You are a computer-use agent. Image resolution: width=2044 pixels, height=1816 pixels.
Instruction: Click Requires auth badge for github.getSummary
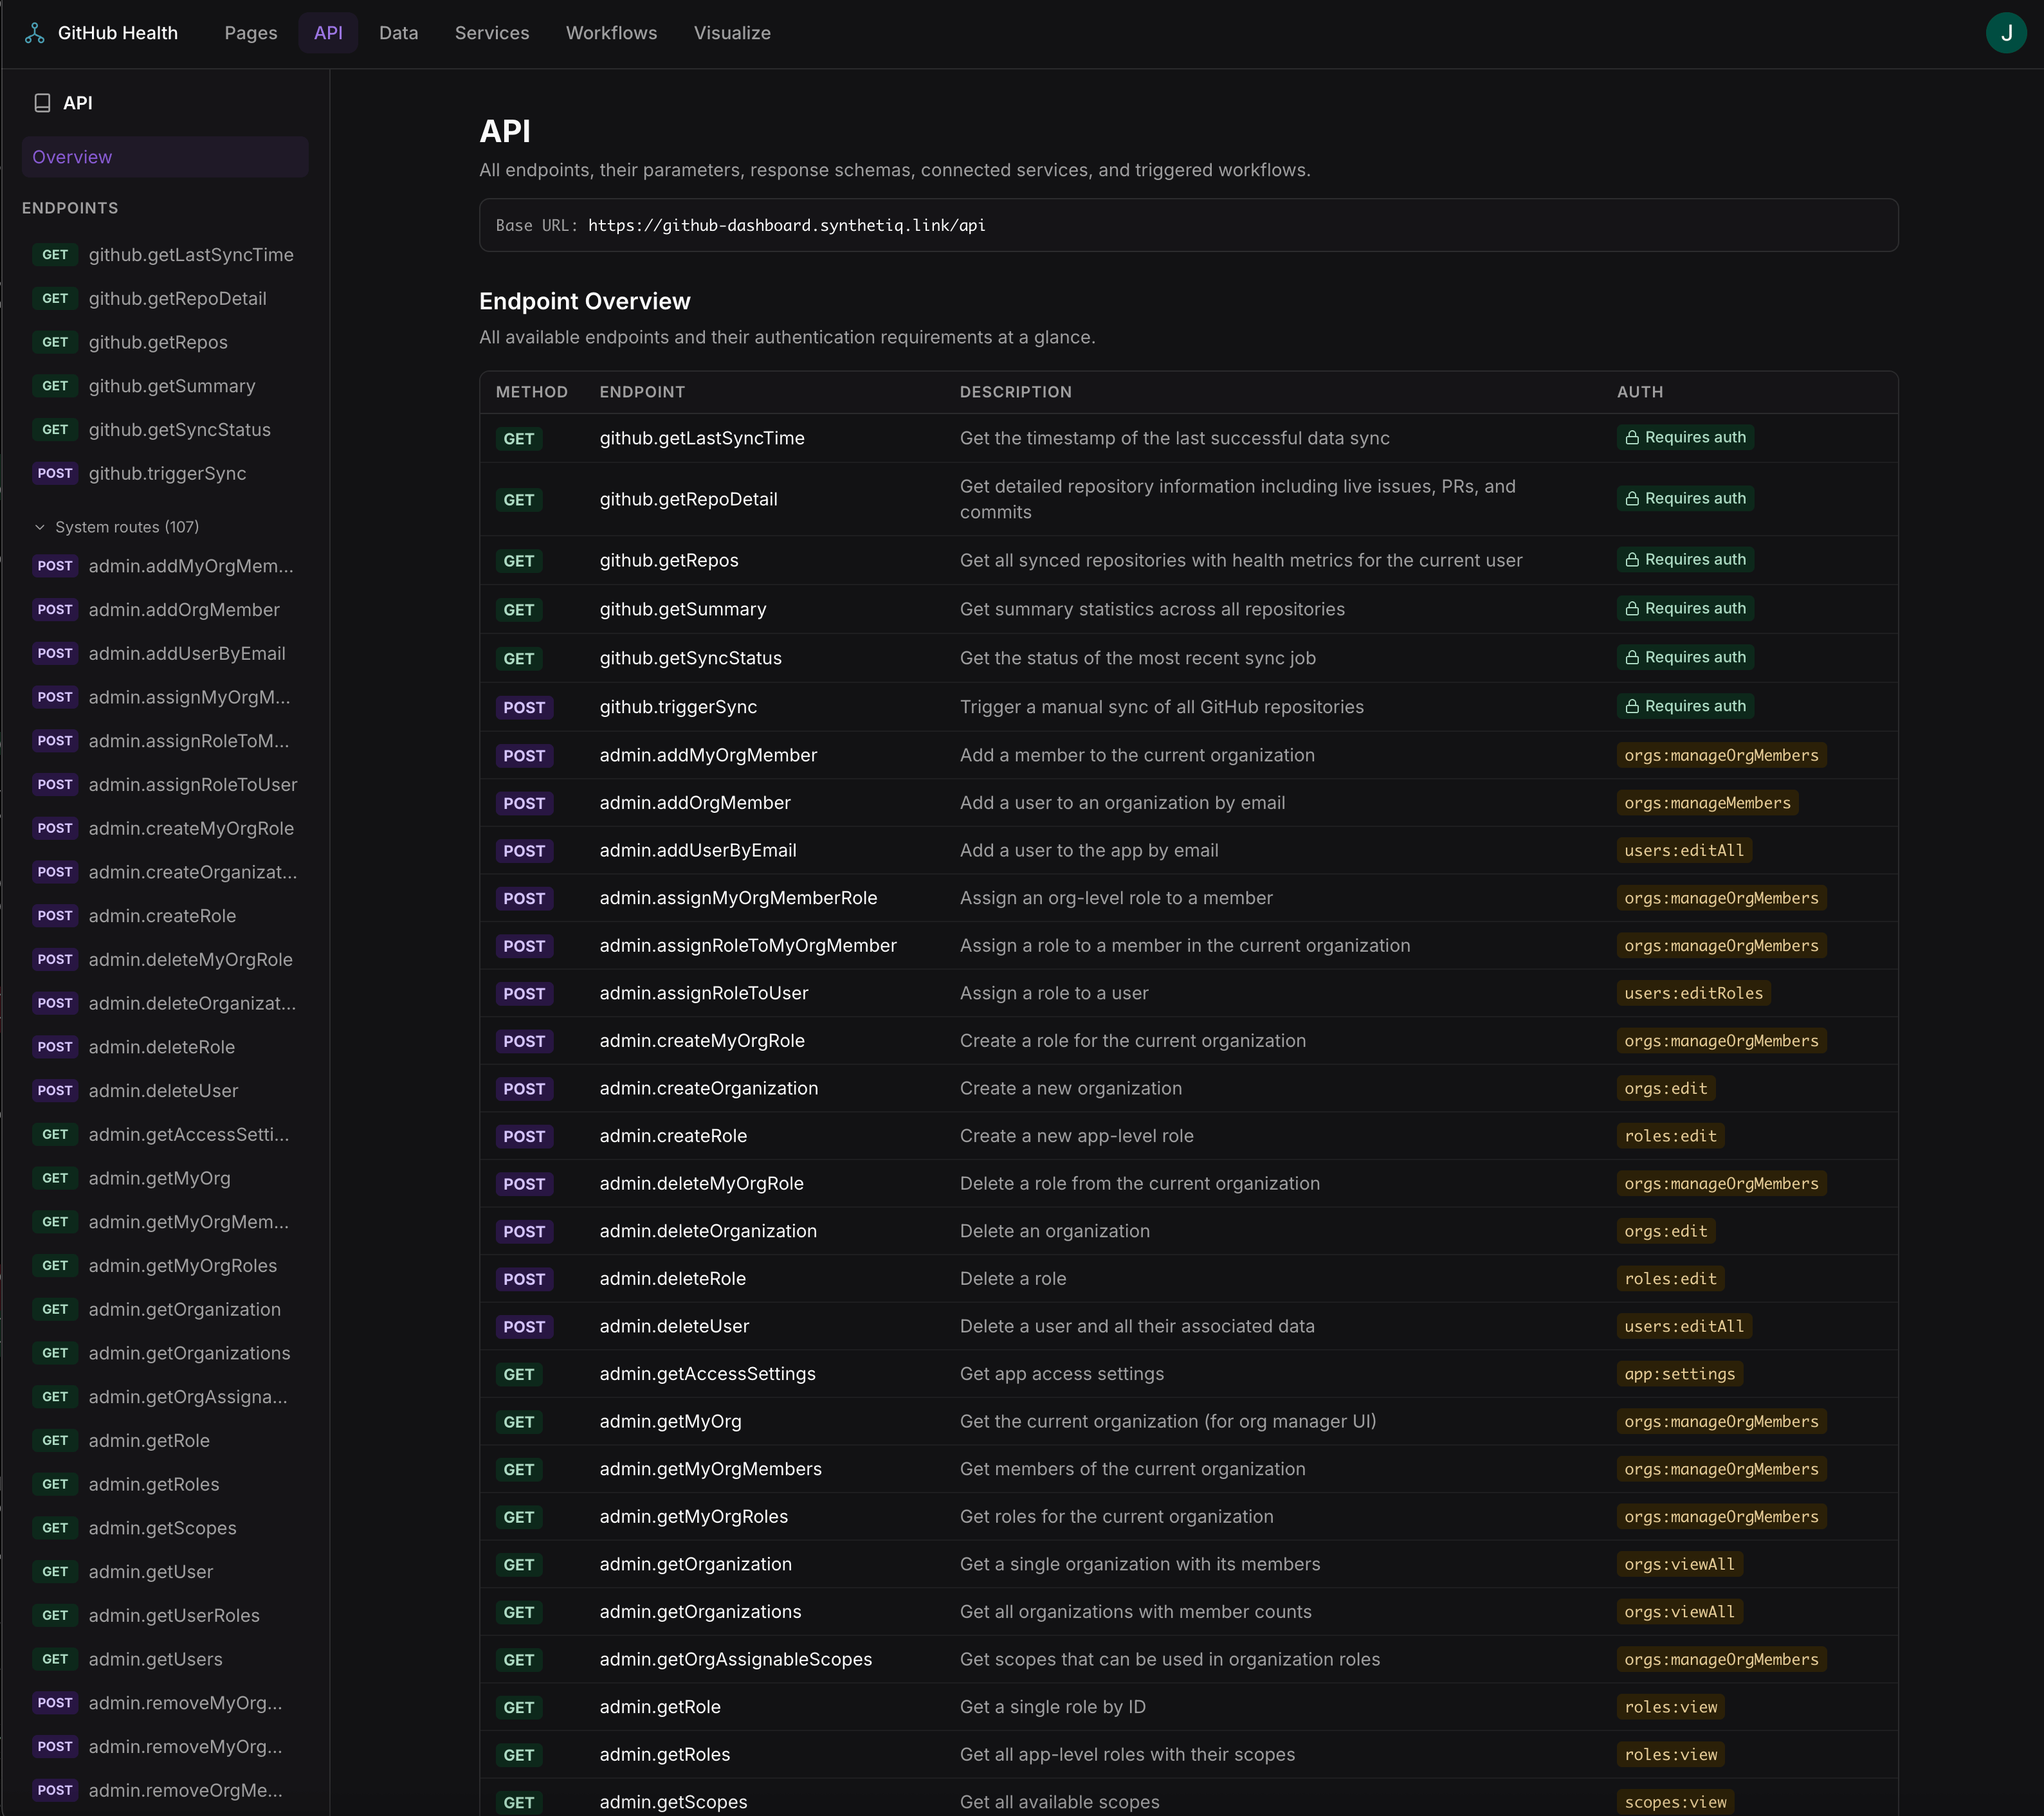tap(1685, 609)
